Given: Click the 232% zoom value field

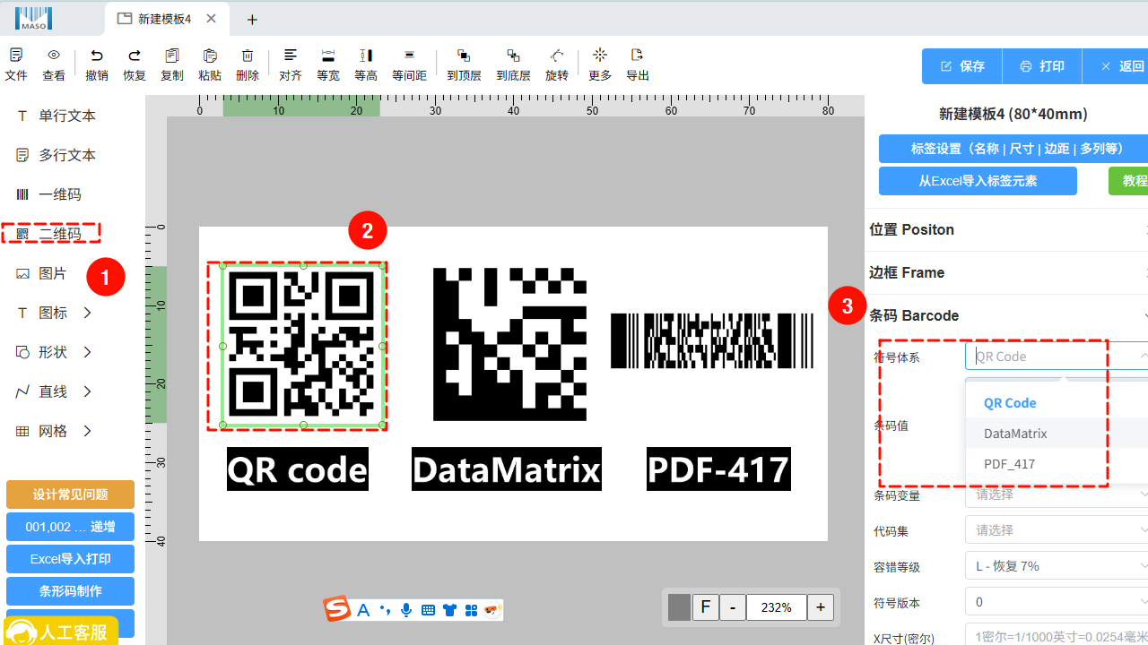Looking at the screenshot, I should coord(776,607).
